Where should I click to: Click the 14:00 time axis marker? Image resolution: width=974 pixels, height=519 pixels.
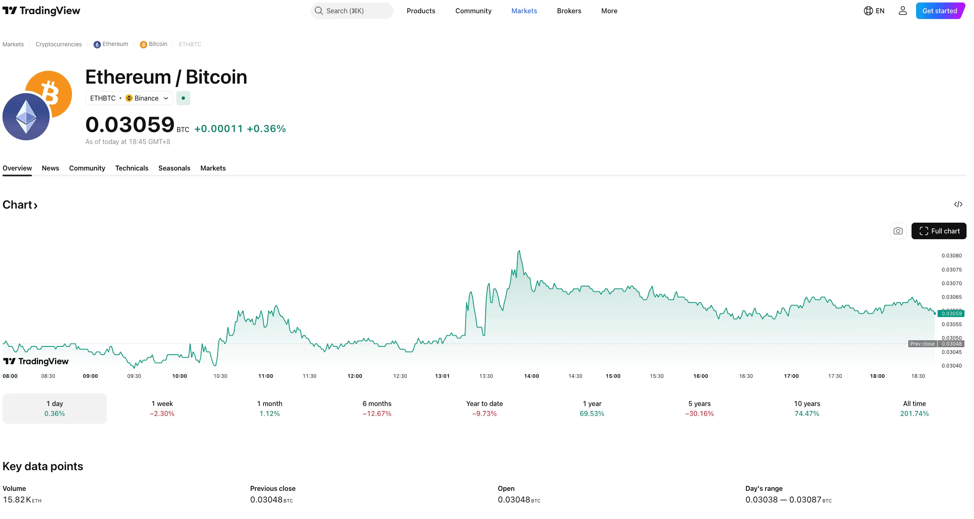[x=531, y=376]
